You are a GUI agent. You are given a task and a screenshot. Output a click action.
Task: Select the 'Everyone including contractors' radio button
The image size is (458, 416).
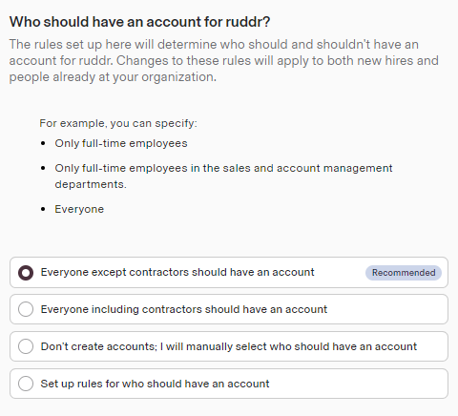point(26,309)
